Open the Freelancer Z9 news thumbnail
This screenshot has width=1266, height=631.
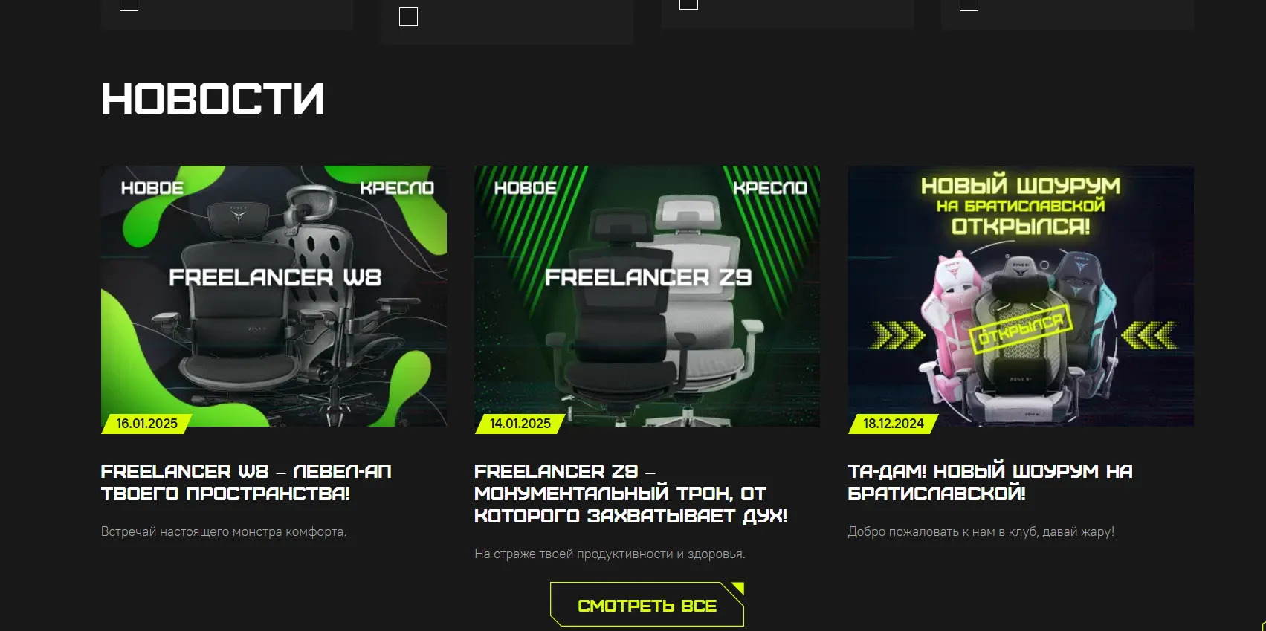pyautogui.click(x=647, y=296)
